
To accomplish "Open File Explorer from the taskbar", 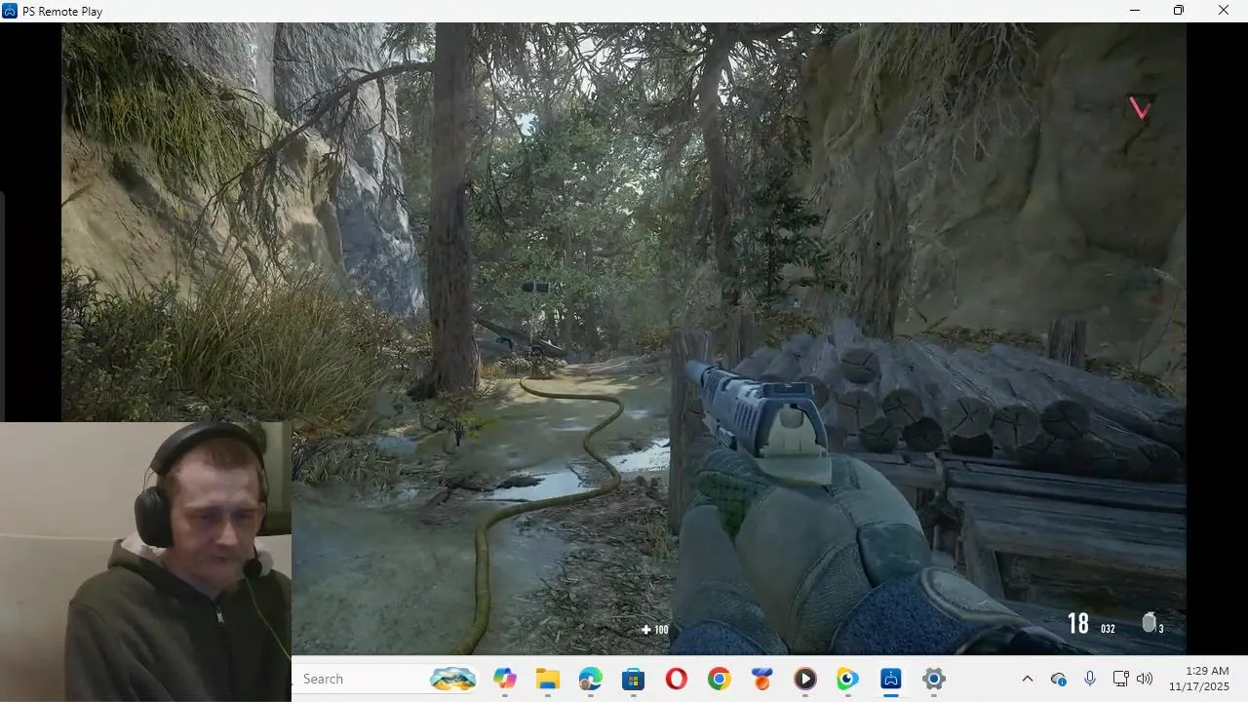I will (547, 680).
